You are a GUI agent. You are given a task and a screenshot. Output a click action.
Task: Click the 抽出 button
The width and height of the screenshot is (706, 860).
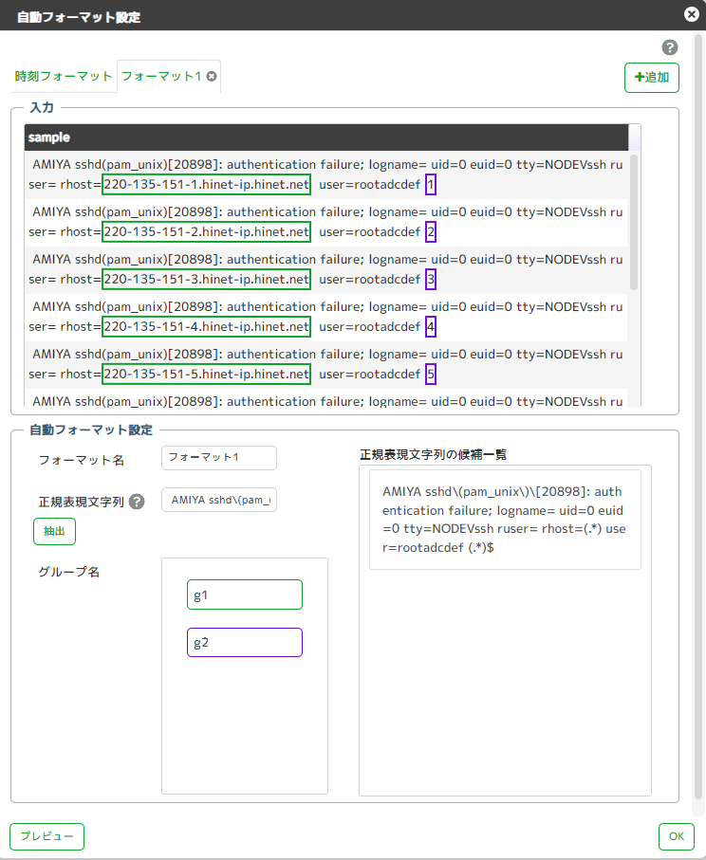tap(54, 531)
